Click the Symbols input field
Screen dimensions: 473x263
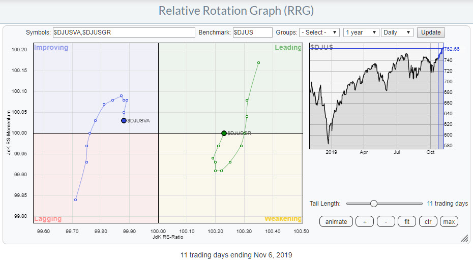[124, 32]
